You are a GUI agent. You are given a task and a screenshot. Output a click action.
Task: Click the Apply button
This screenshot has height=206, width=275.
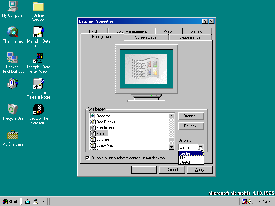200,170
